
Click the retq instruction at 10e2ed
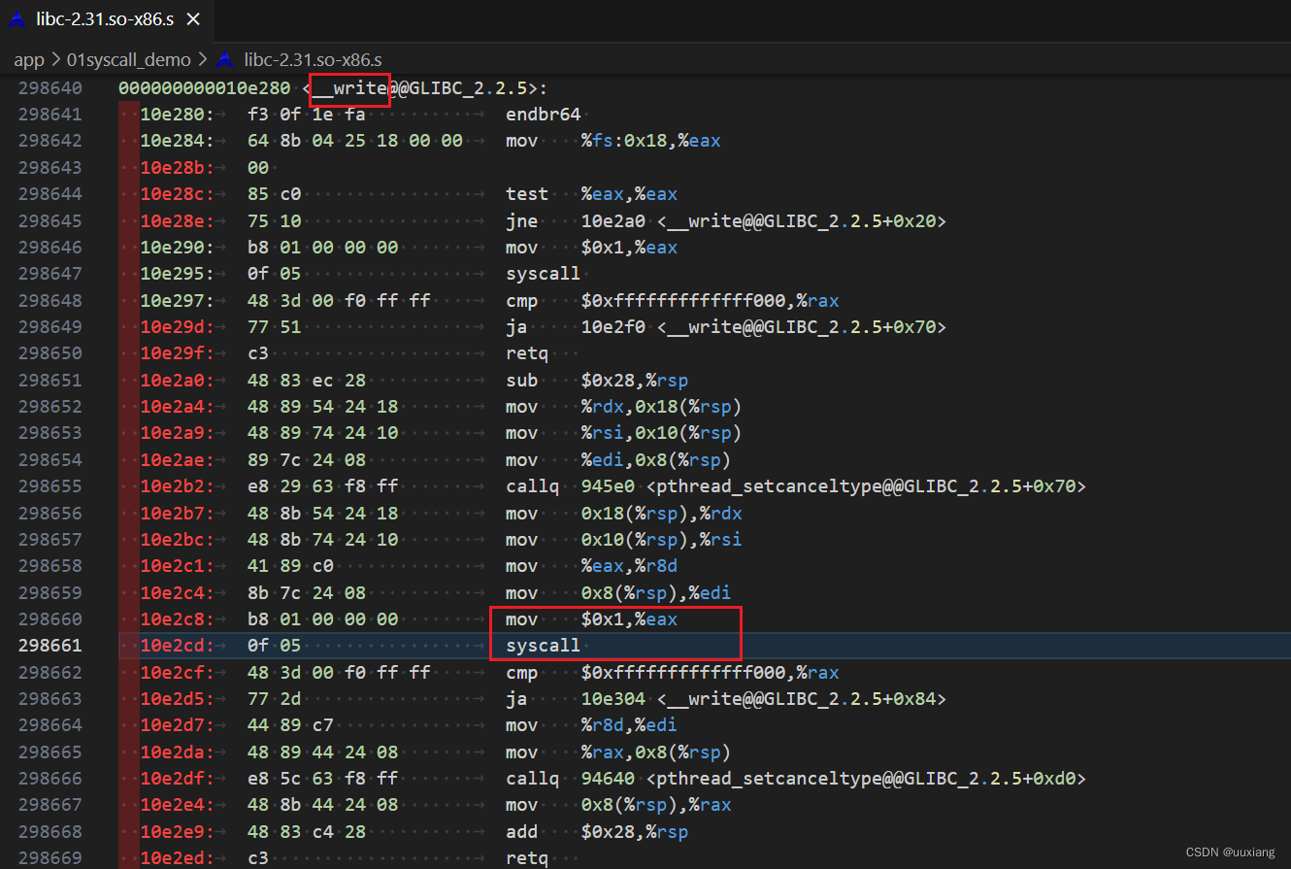pyautogui.click(x=526, y=858)
